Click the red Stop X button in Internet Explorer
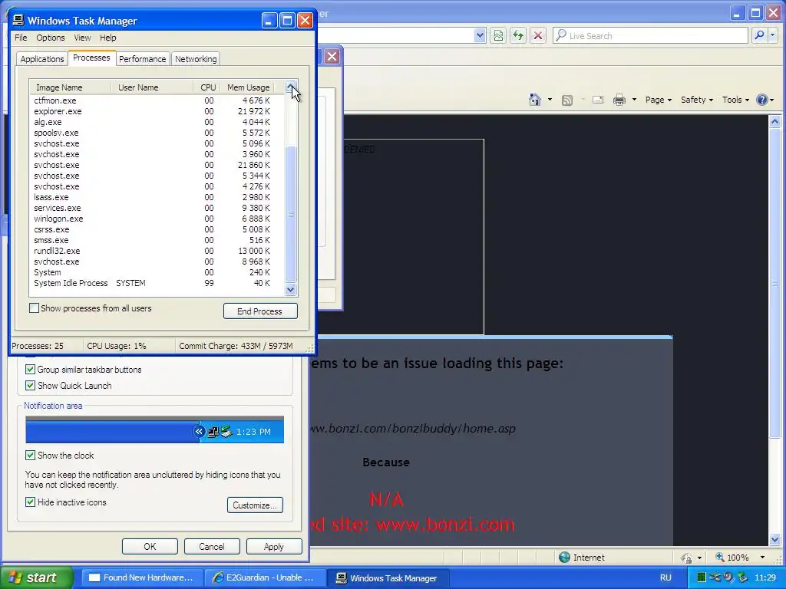Image resolution: width=786 pixels, height=589 pixels. pos(538,35)
